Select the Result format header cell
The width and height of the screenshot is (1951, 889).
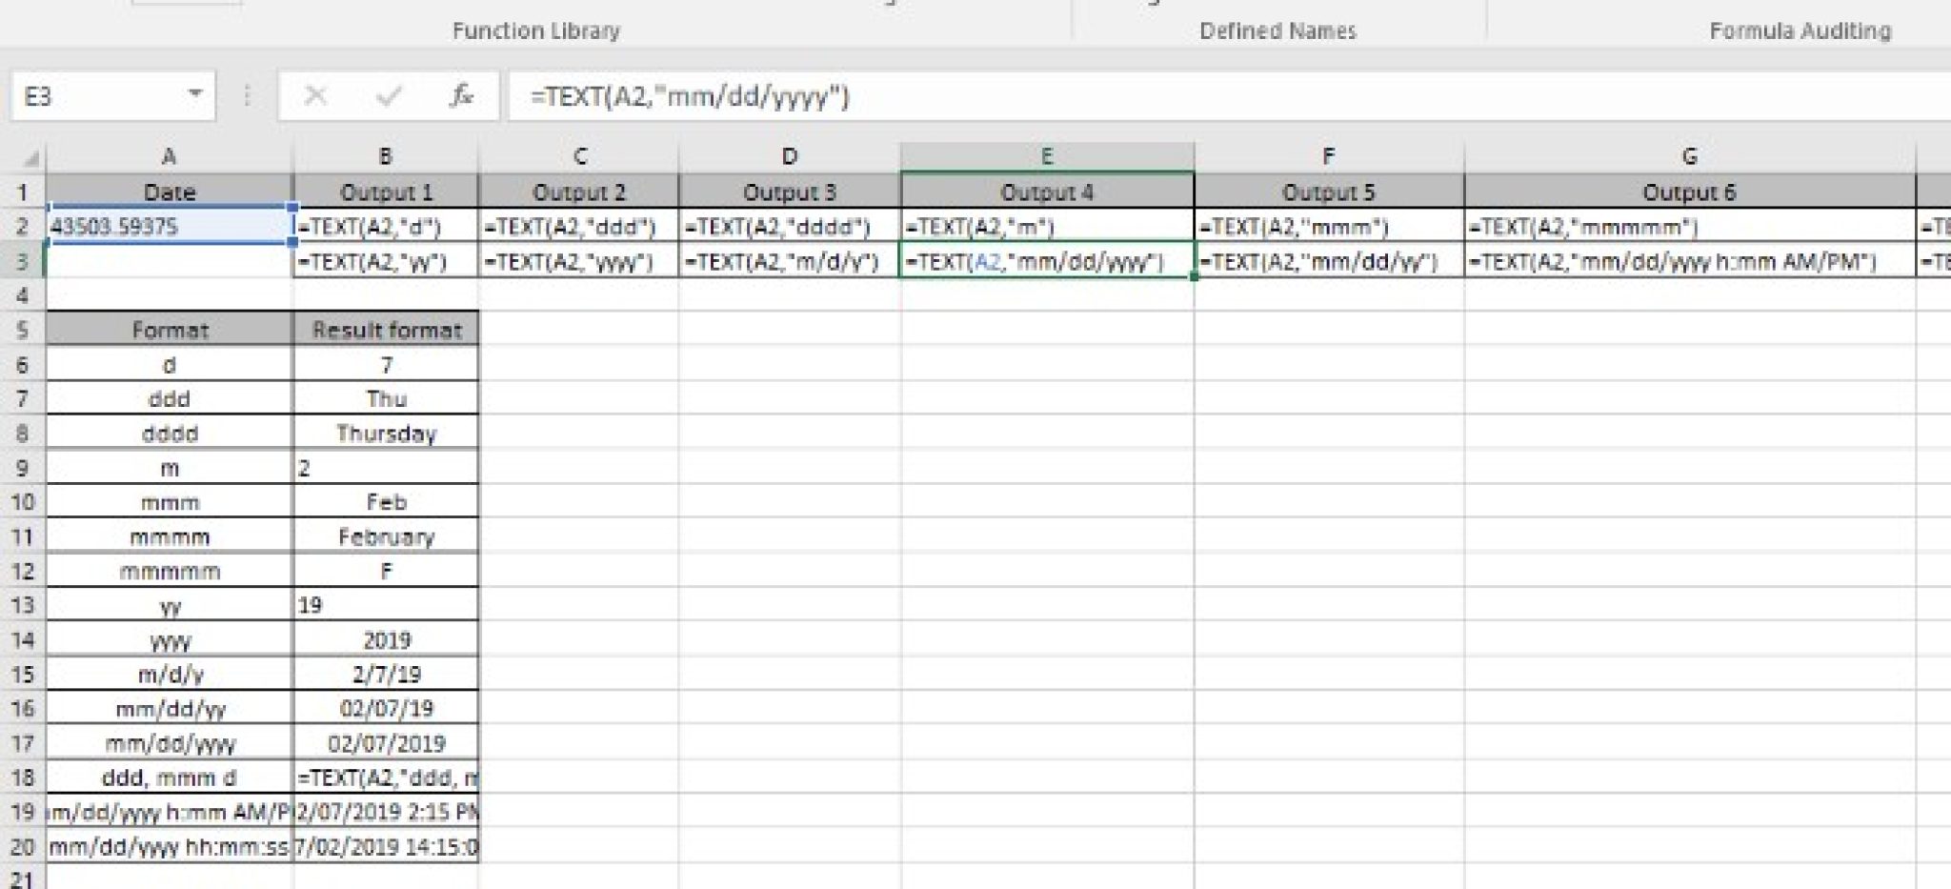coord(386,330)
